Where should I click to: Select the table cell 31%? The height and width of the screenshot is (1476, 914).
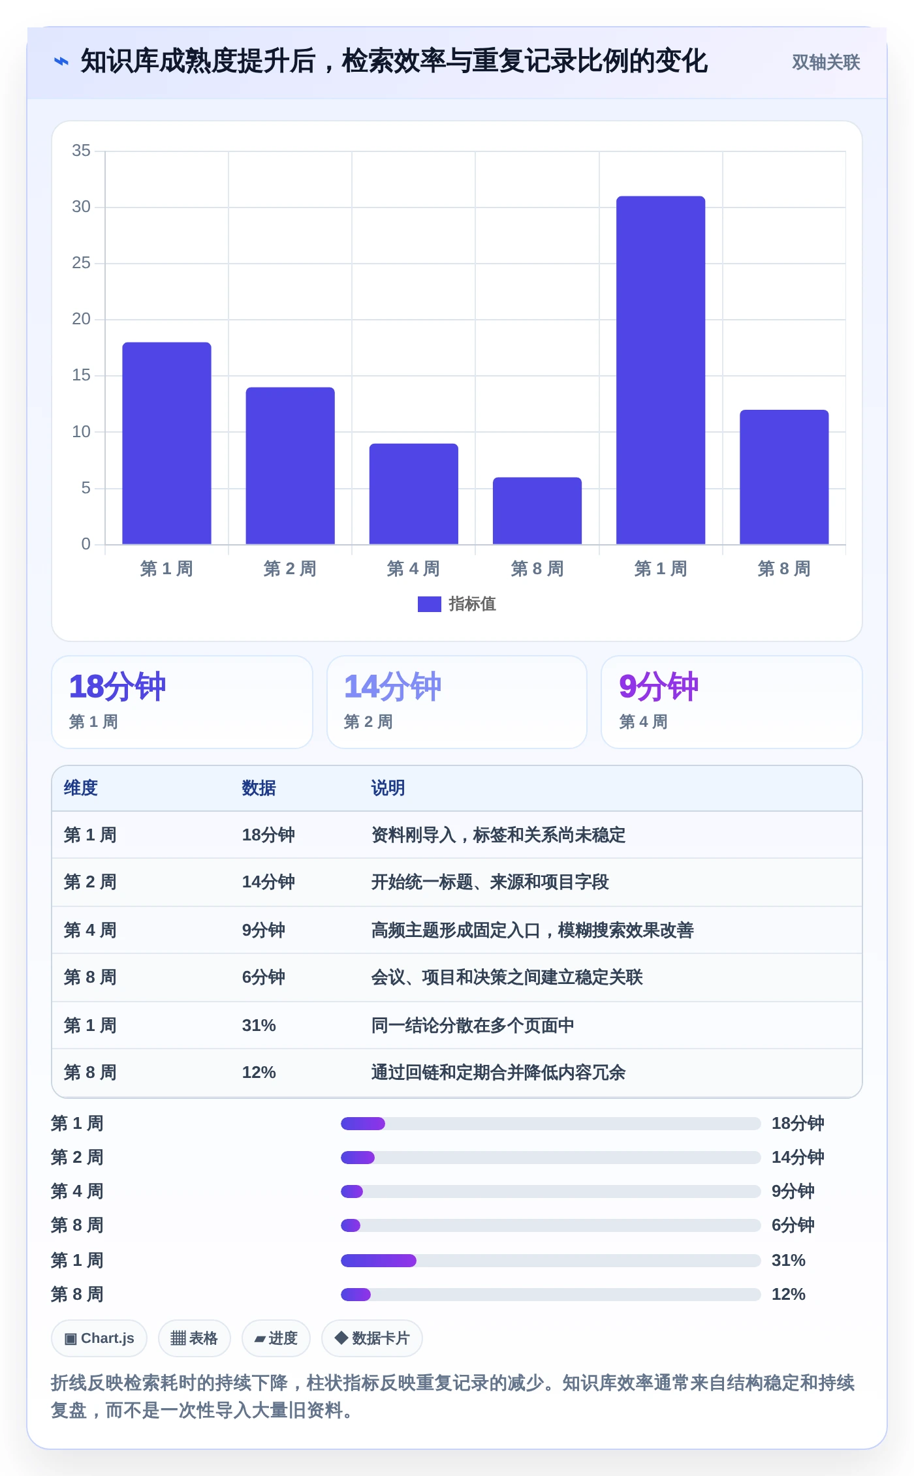pos(259,1026)
